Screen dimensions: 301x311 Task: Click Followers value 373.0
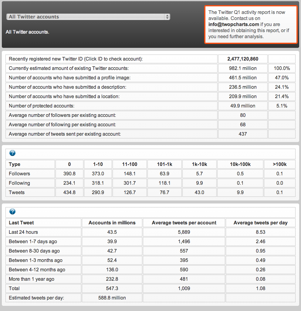[98, 174]
